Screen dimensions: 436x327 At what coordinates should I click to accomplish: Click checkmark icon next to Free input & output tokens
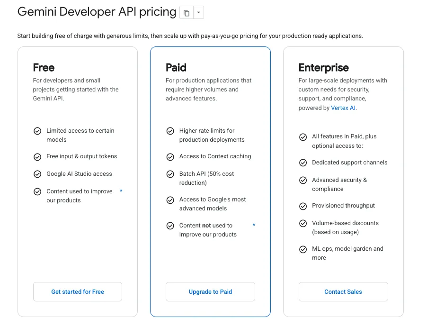(x=37, y=156)
